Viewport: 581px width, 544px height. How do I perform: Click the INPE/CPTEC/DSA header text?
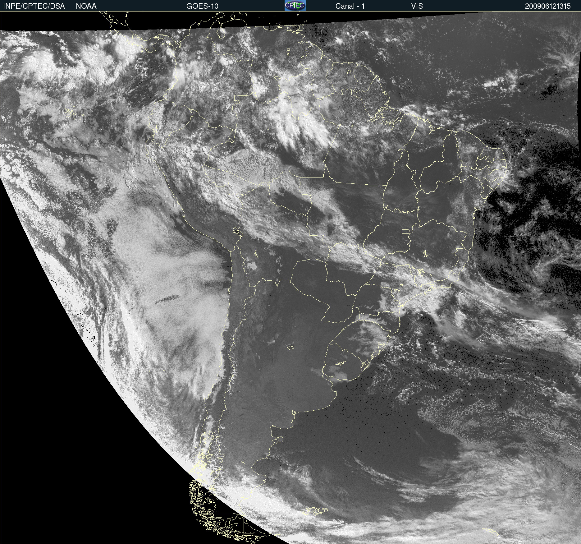point(34,6)
